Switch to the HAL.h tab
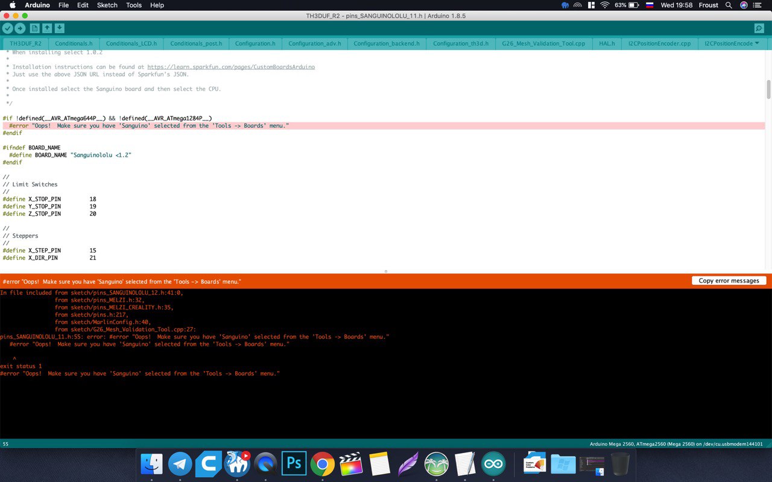The height and width of the screenshot is (482, 772). (x=607, y=43)
